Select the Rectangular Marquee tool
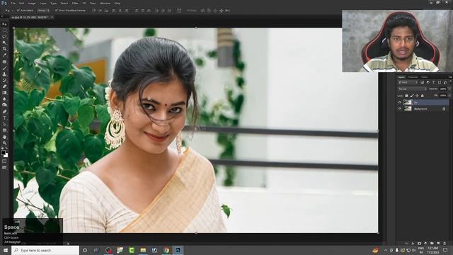Screen dimensions: 453x255 coord(4,30)
